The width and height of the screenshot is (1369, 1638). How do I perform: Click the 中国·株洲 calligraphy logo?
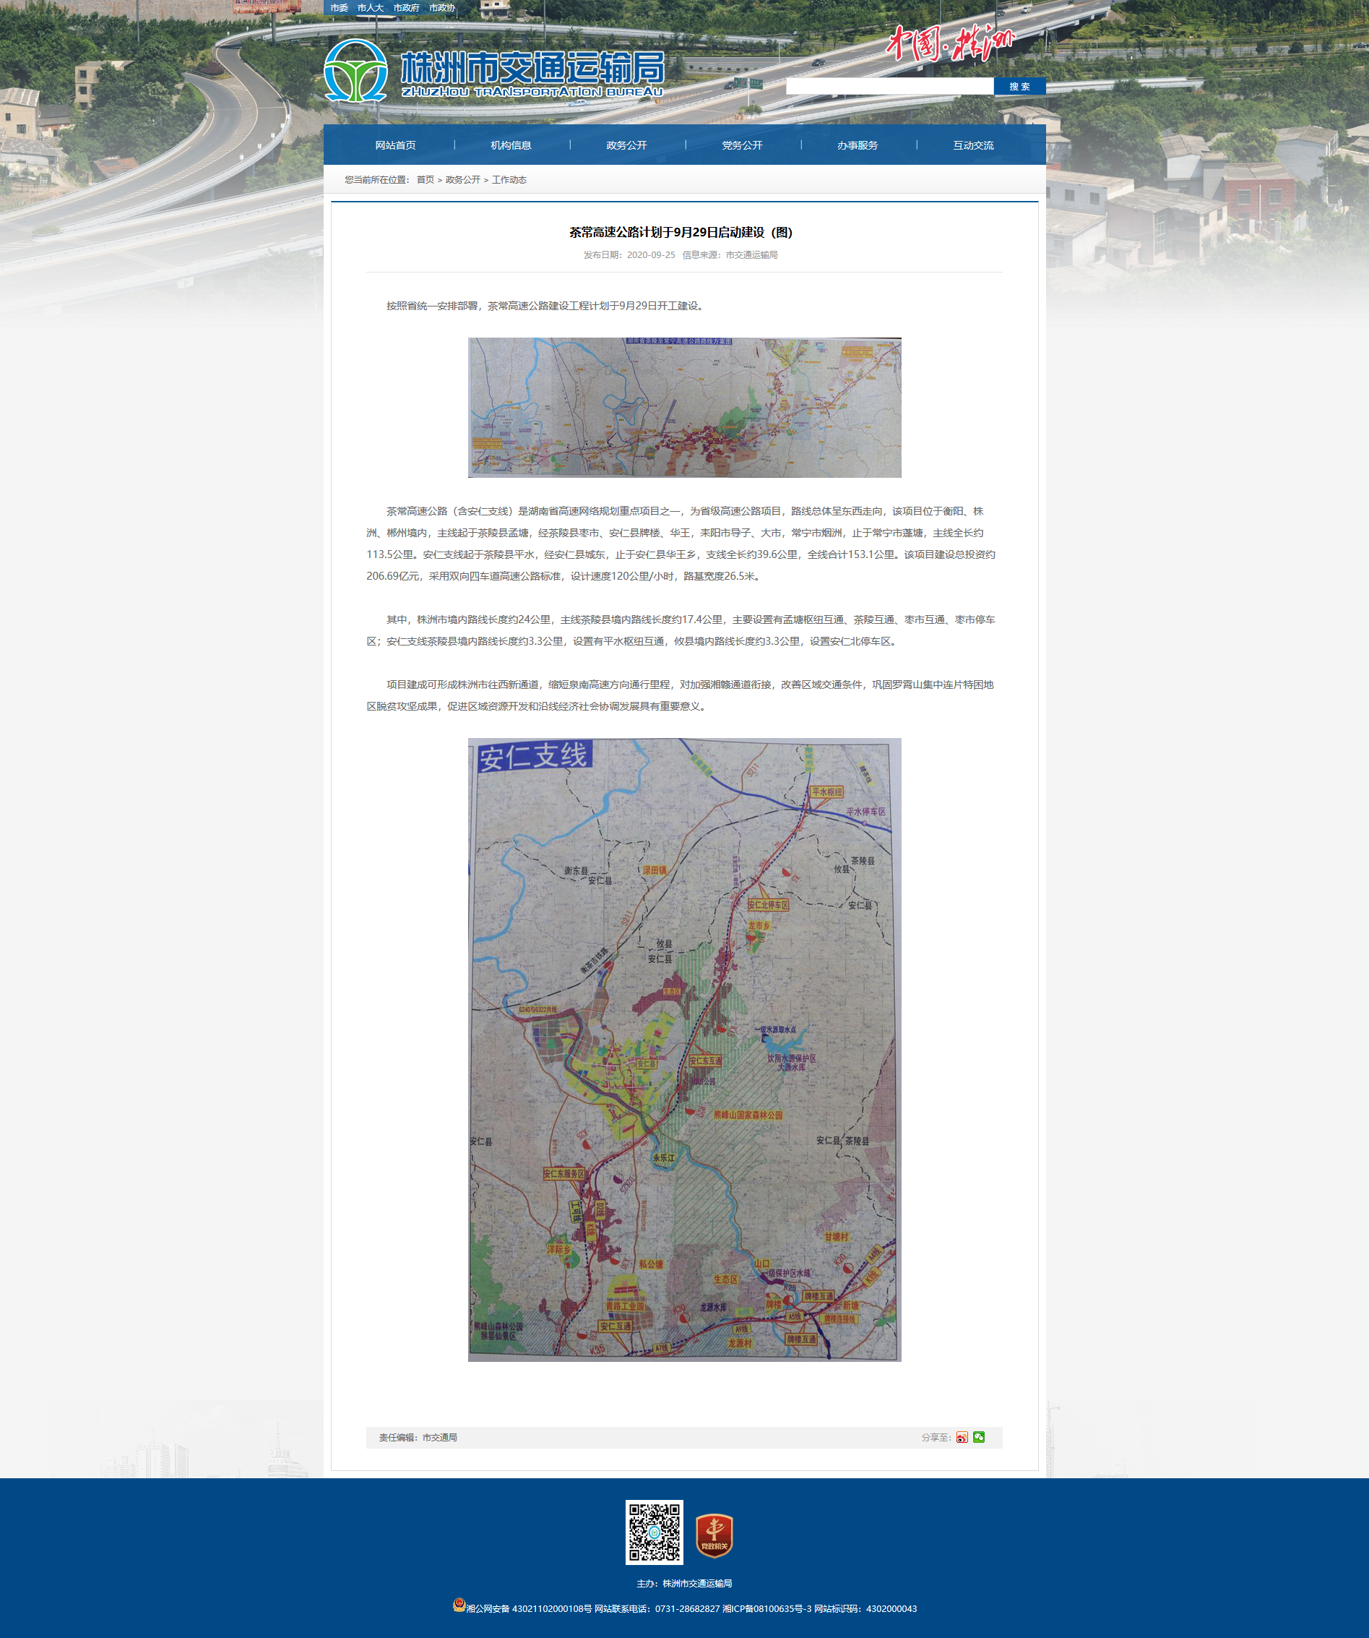[x=949, y=43]
